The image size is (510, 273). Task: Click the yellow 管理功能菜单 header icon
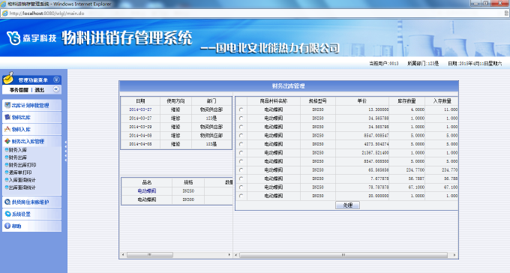pyautogui.click(x=8, y=78)
